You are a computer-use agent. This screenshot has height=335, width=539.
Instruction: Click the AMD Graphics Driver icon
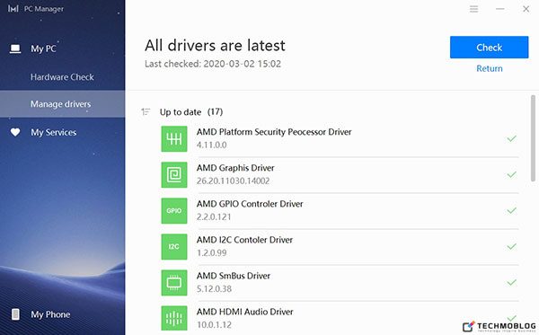[x=174, y=175]
